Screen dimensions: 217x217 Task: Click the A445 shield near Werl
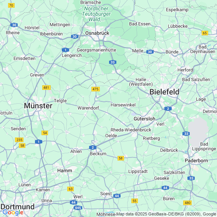78,208
